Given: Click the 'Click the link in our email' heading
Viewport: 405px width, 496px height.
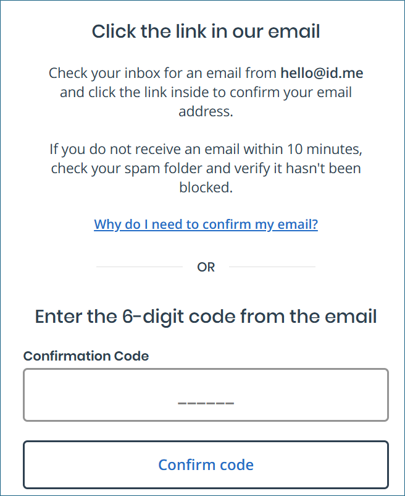Looking at the screenshot, I should (x=206, y=32).
